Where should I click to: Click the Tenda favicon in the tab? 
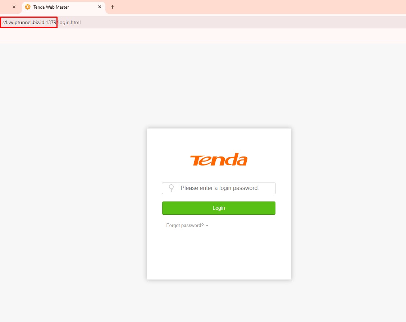[27, 7]
